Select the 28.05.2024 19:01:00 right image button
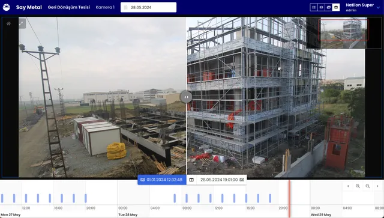Image resolution: width=384 pixels, height=218 pixels. point(222,180)
